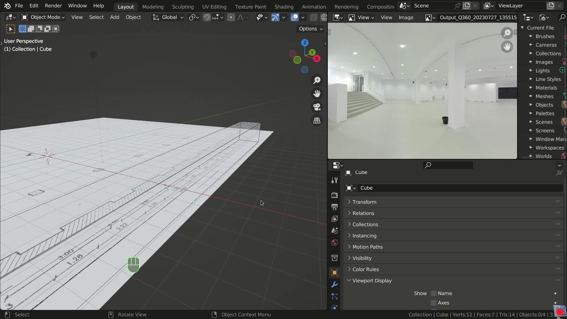The width and height of the screenshot is (567, 319).
Task: Click the zoom gizmo in image editor
Action: click(x=507, y=33)
